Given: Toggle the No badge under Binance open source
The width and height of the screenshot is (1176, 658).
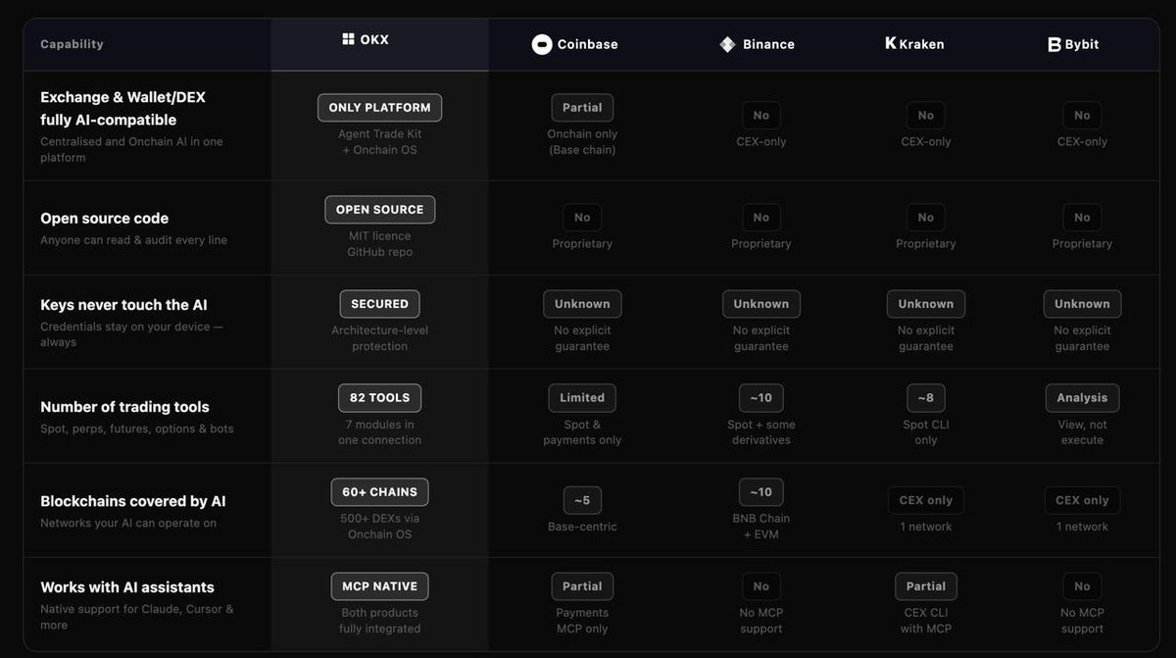Looking at the screenshot, I should 761,217.
